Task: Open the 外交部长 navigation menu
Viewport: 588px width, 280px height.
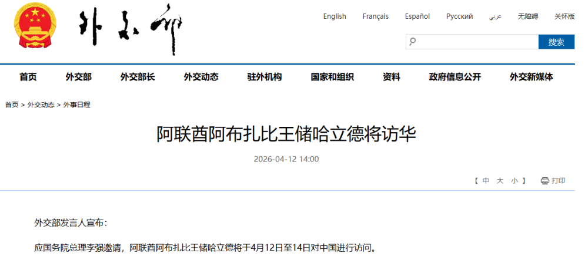Action: coord(138,77)
